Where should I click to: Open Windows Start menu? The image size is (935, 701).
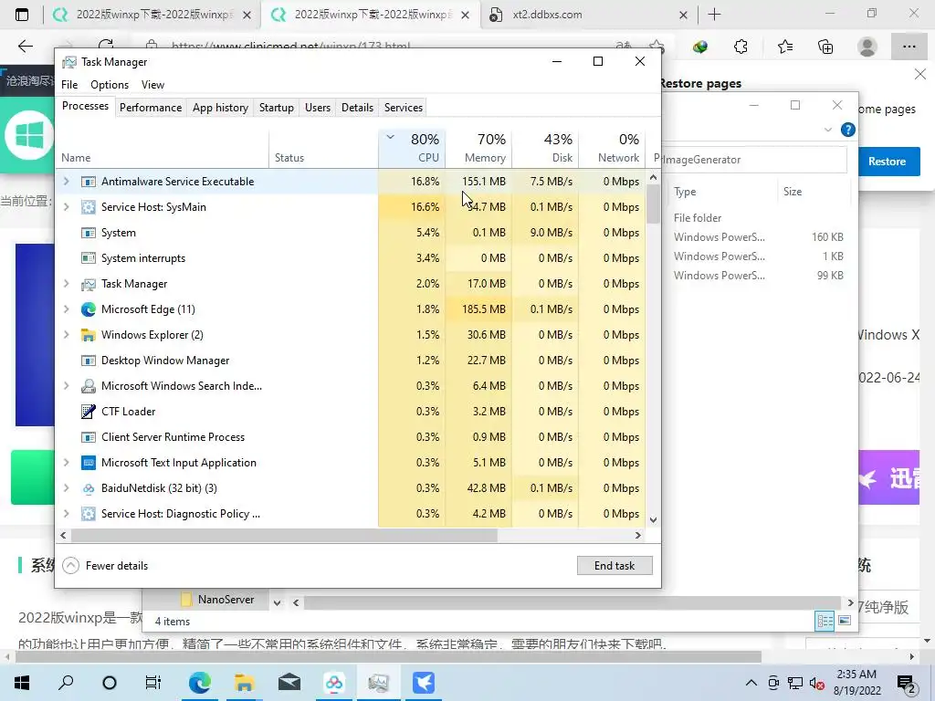(x=22, y=683)
